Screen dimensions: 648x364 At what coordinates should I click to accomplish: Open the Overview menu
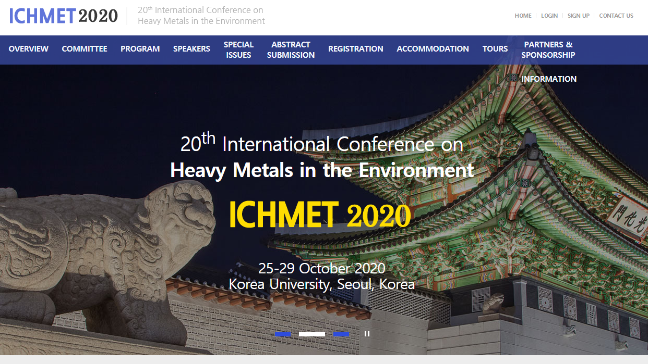pos(29,49)
